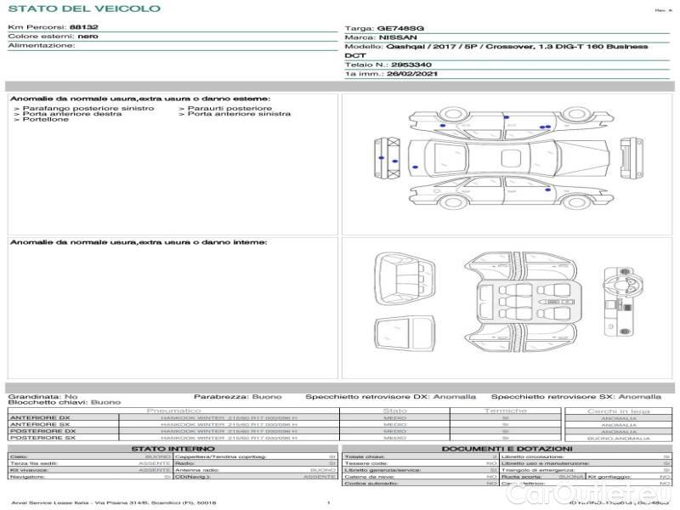Click the STATO INTERNO section header
The image size is (680, 510).
tap(173, 448)
